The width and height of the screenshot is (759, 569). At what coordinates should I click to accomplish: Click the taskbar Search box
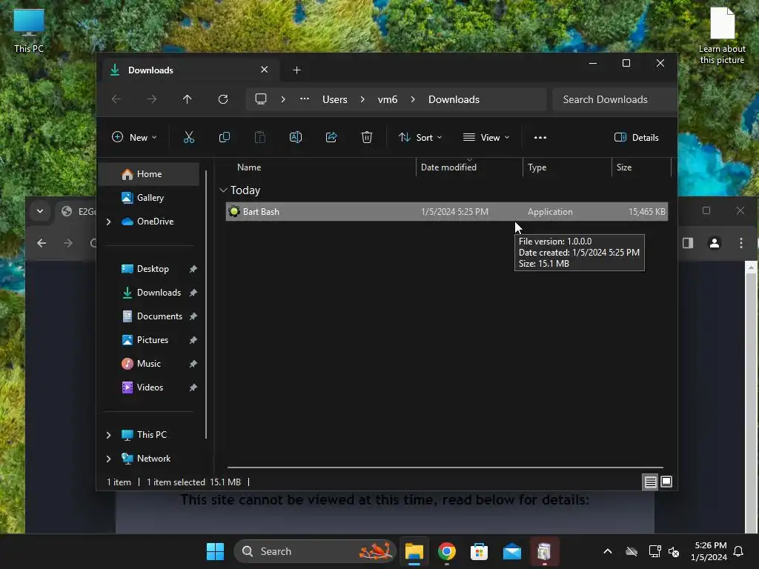coord(314,551)
